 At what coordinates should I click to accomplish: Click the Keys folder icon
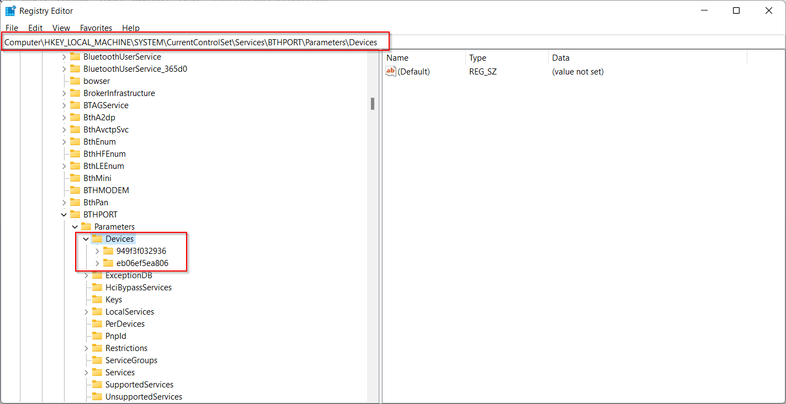pos(97,300)
